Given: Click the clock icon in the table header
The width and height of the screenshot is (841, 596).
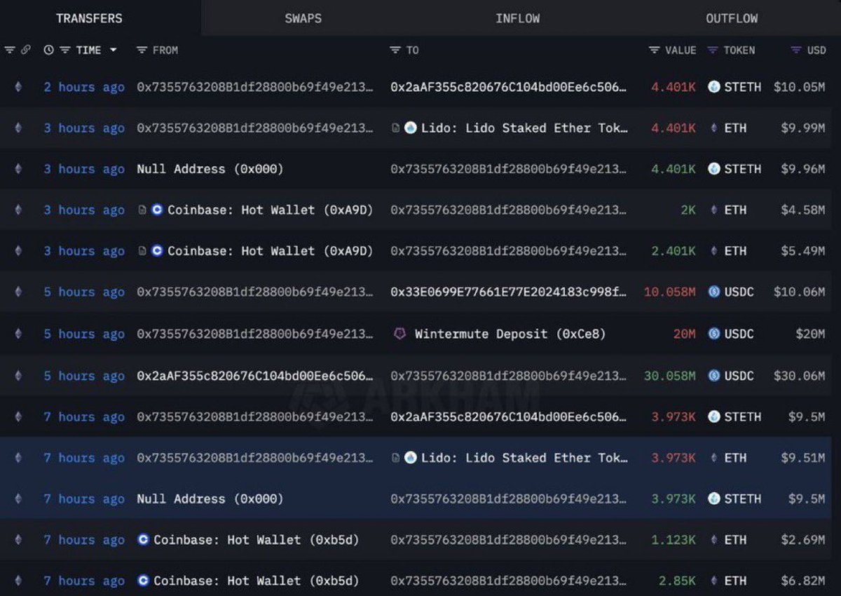Looking at the screenshot, I should pos(47,50).
